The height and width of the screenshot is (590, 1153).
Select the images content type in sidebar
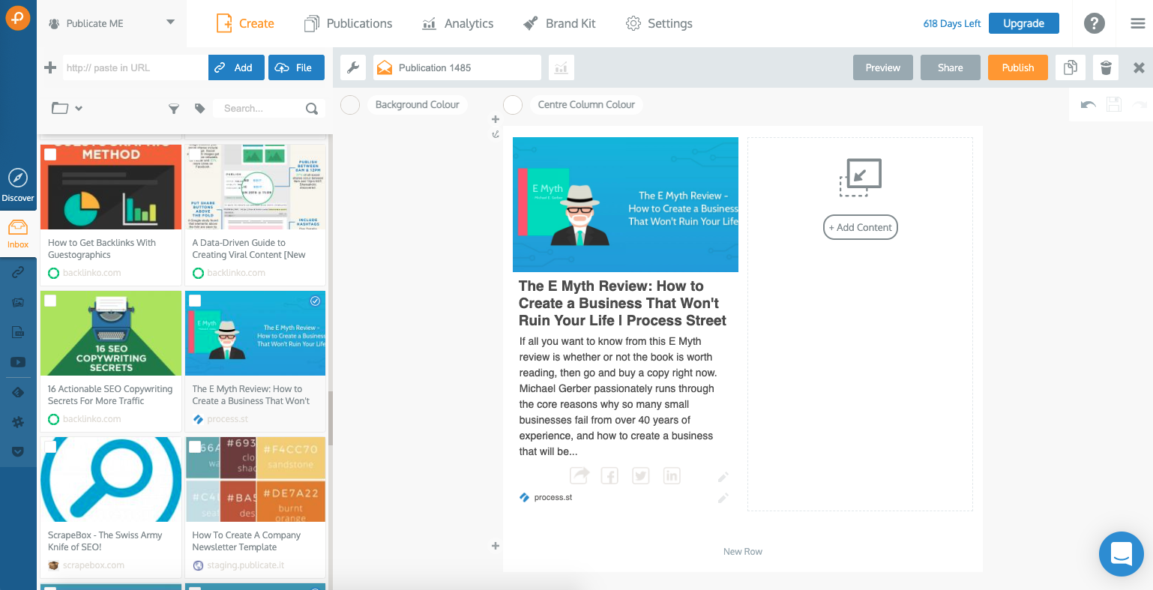pos(18,303)
